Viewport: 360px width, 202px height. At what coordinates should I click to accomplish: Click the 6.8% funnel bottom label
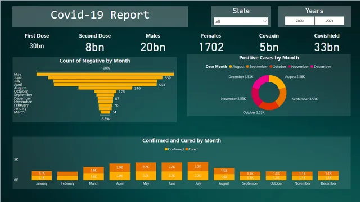(105, 119)
